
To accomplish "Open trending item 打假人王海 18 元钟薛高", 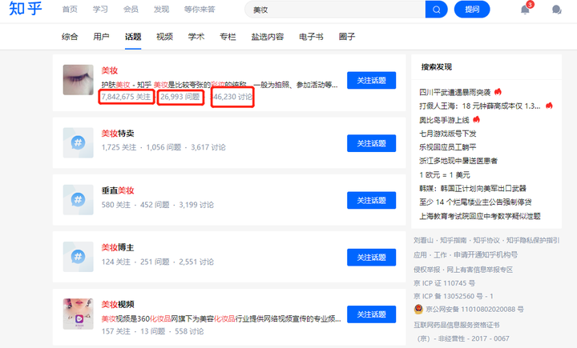I will (x=480, y=106).
